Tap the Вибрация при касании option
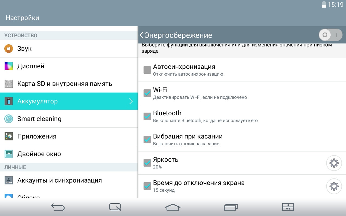This screenshot has width=346, height=216. click(188, 140)
